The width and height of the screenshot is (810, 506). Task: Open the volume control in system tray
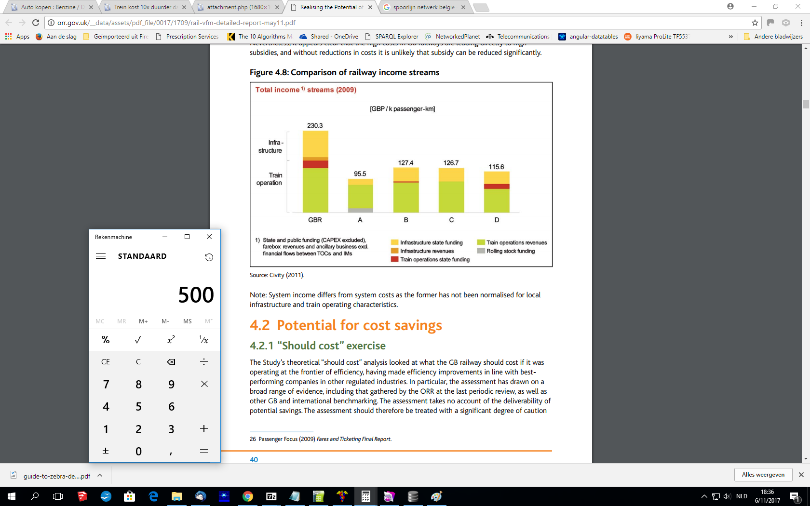coord(727,496)
